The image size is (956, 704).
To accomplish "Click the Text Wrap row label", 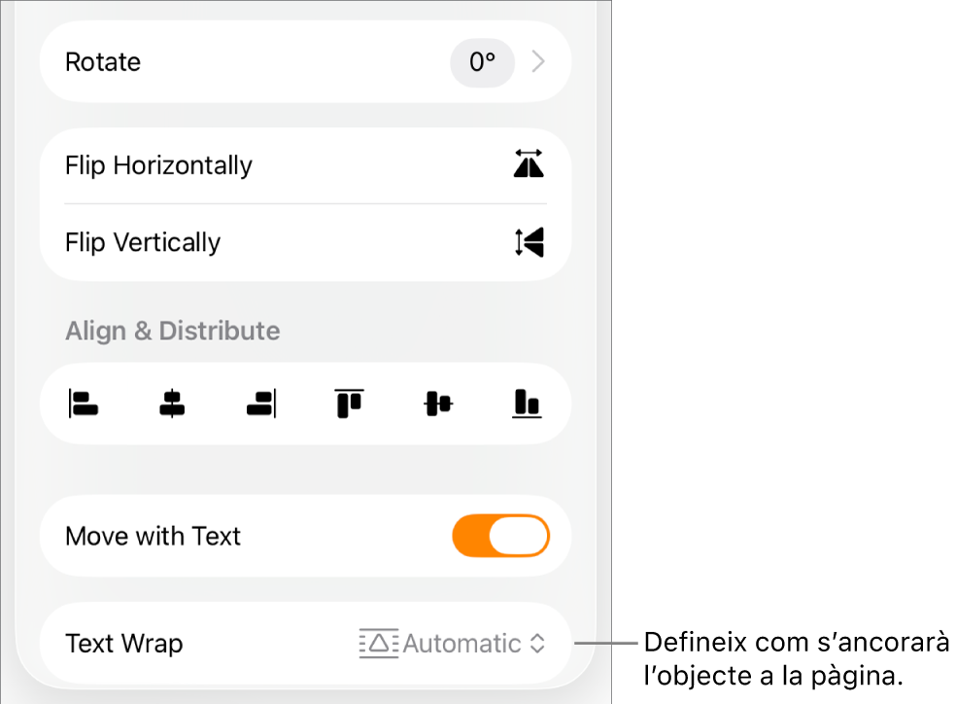I will pyautogui.click(x=124, y=644).
